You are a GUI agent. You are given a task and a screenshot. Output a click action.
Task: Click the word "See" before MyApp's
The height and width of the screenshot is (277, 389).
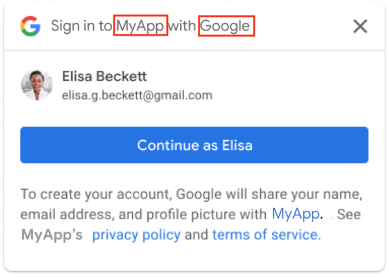point(349,214)
